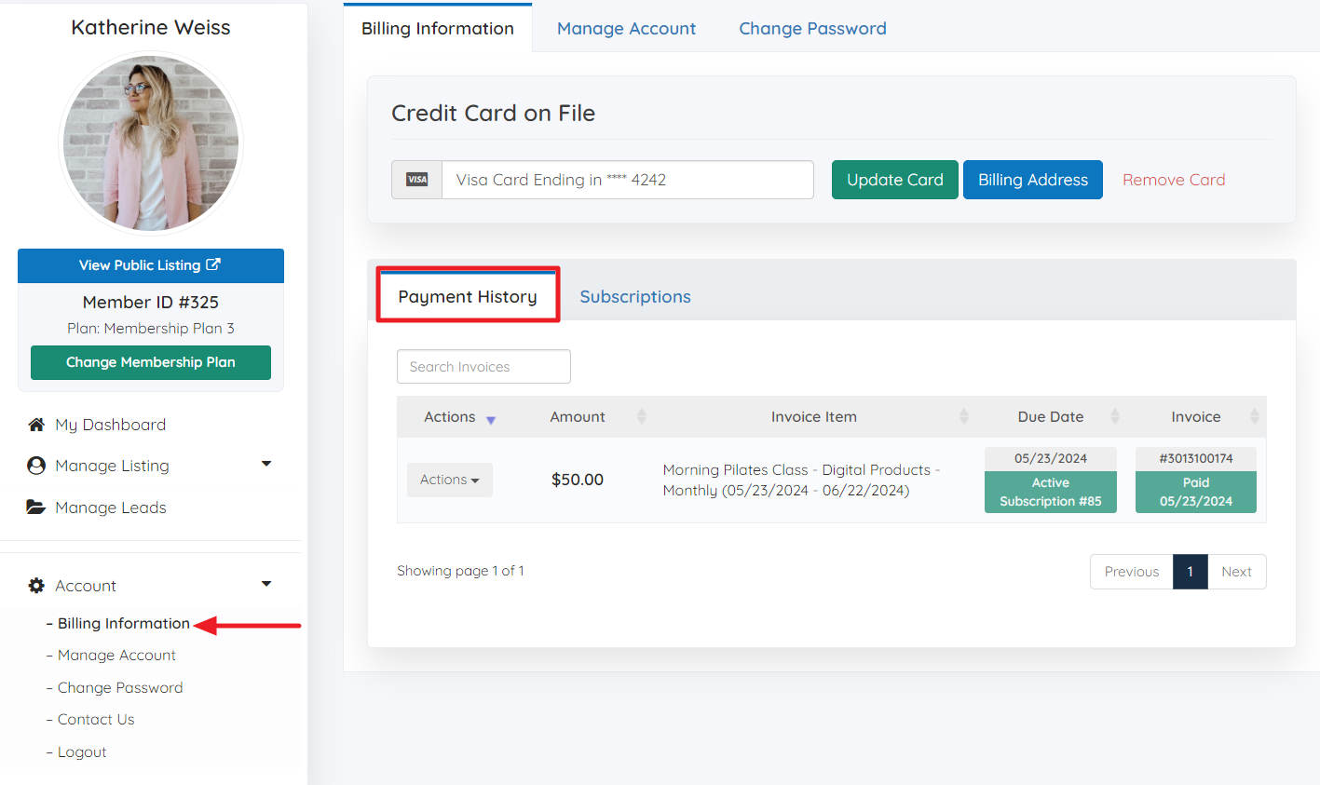The height and width of the screenshot is (785, 1320).
Task: Open the Manage Account tab
Action: coord(626,28)
